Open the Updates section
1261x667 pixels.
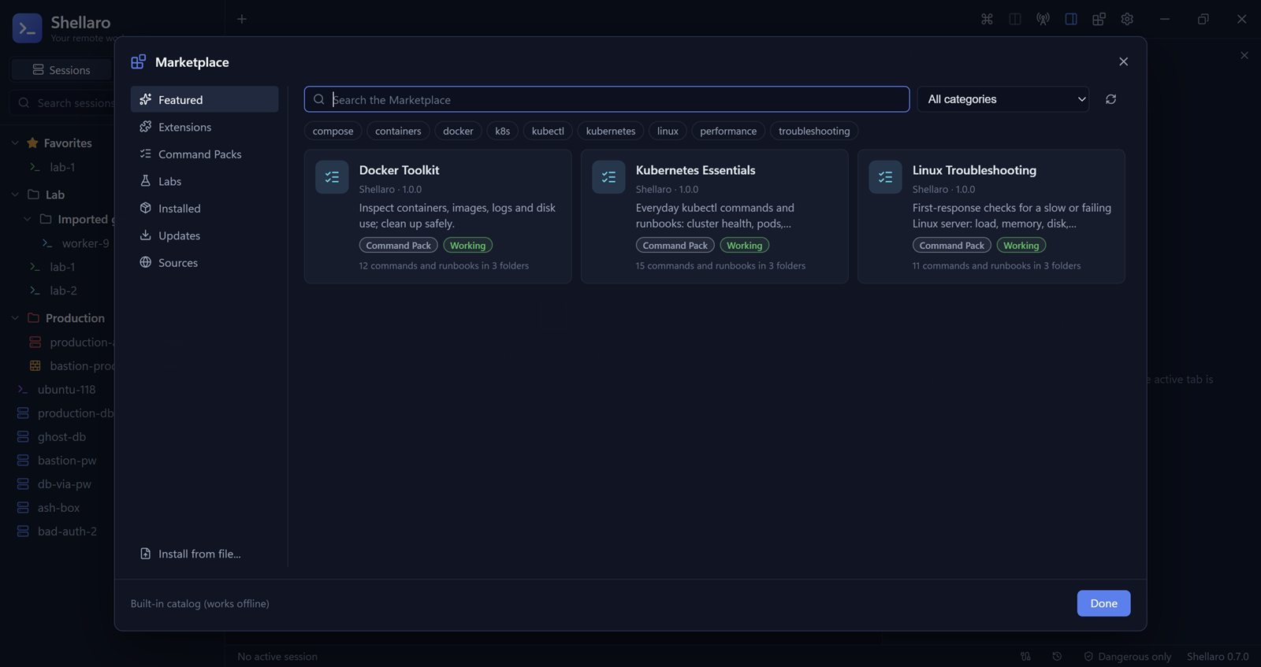click(204, 235)
